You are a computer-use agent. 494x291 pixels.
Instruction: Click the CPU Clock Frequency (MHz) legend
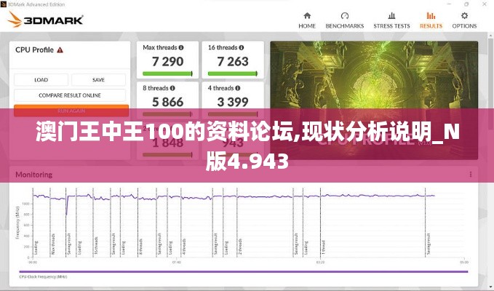43,277
